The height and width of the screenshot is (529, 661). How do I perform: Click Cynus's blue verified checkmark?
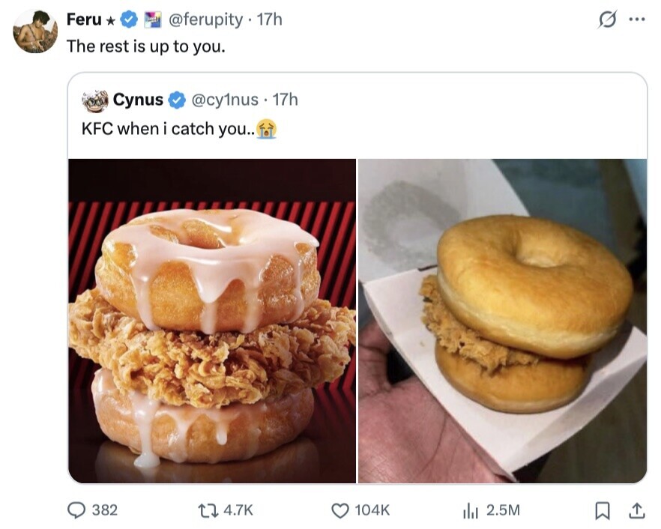pos(176,99)
